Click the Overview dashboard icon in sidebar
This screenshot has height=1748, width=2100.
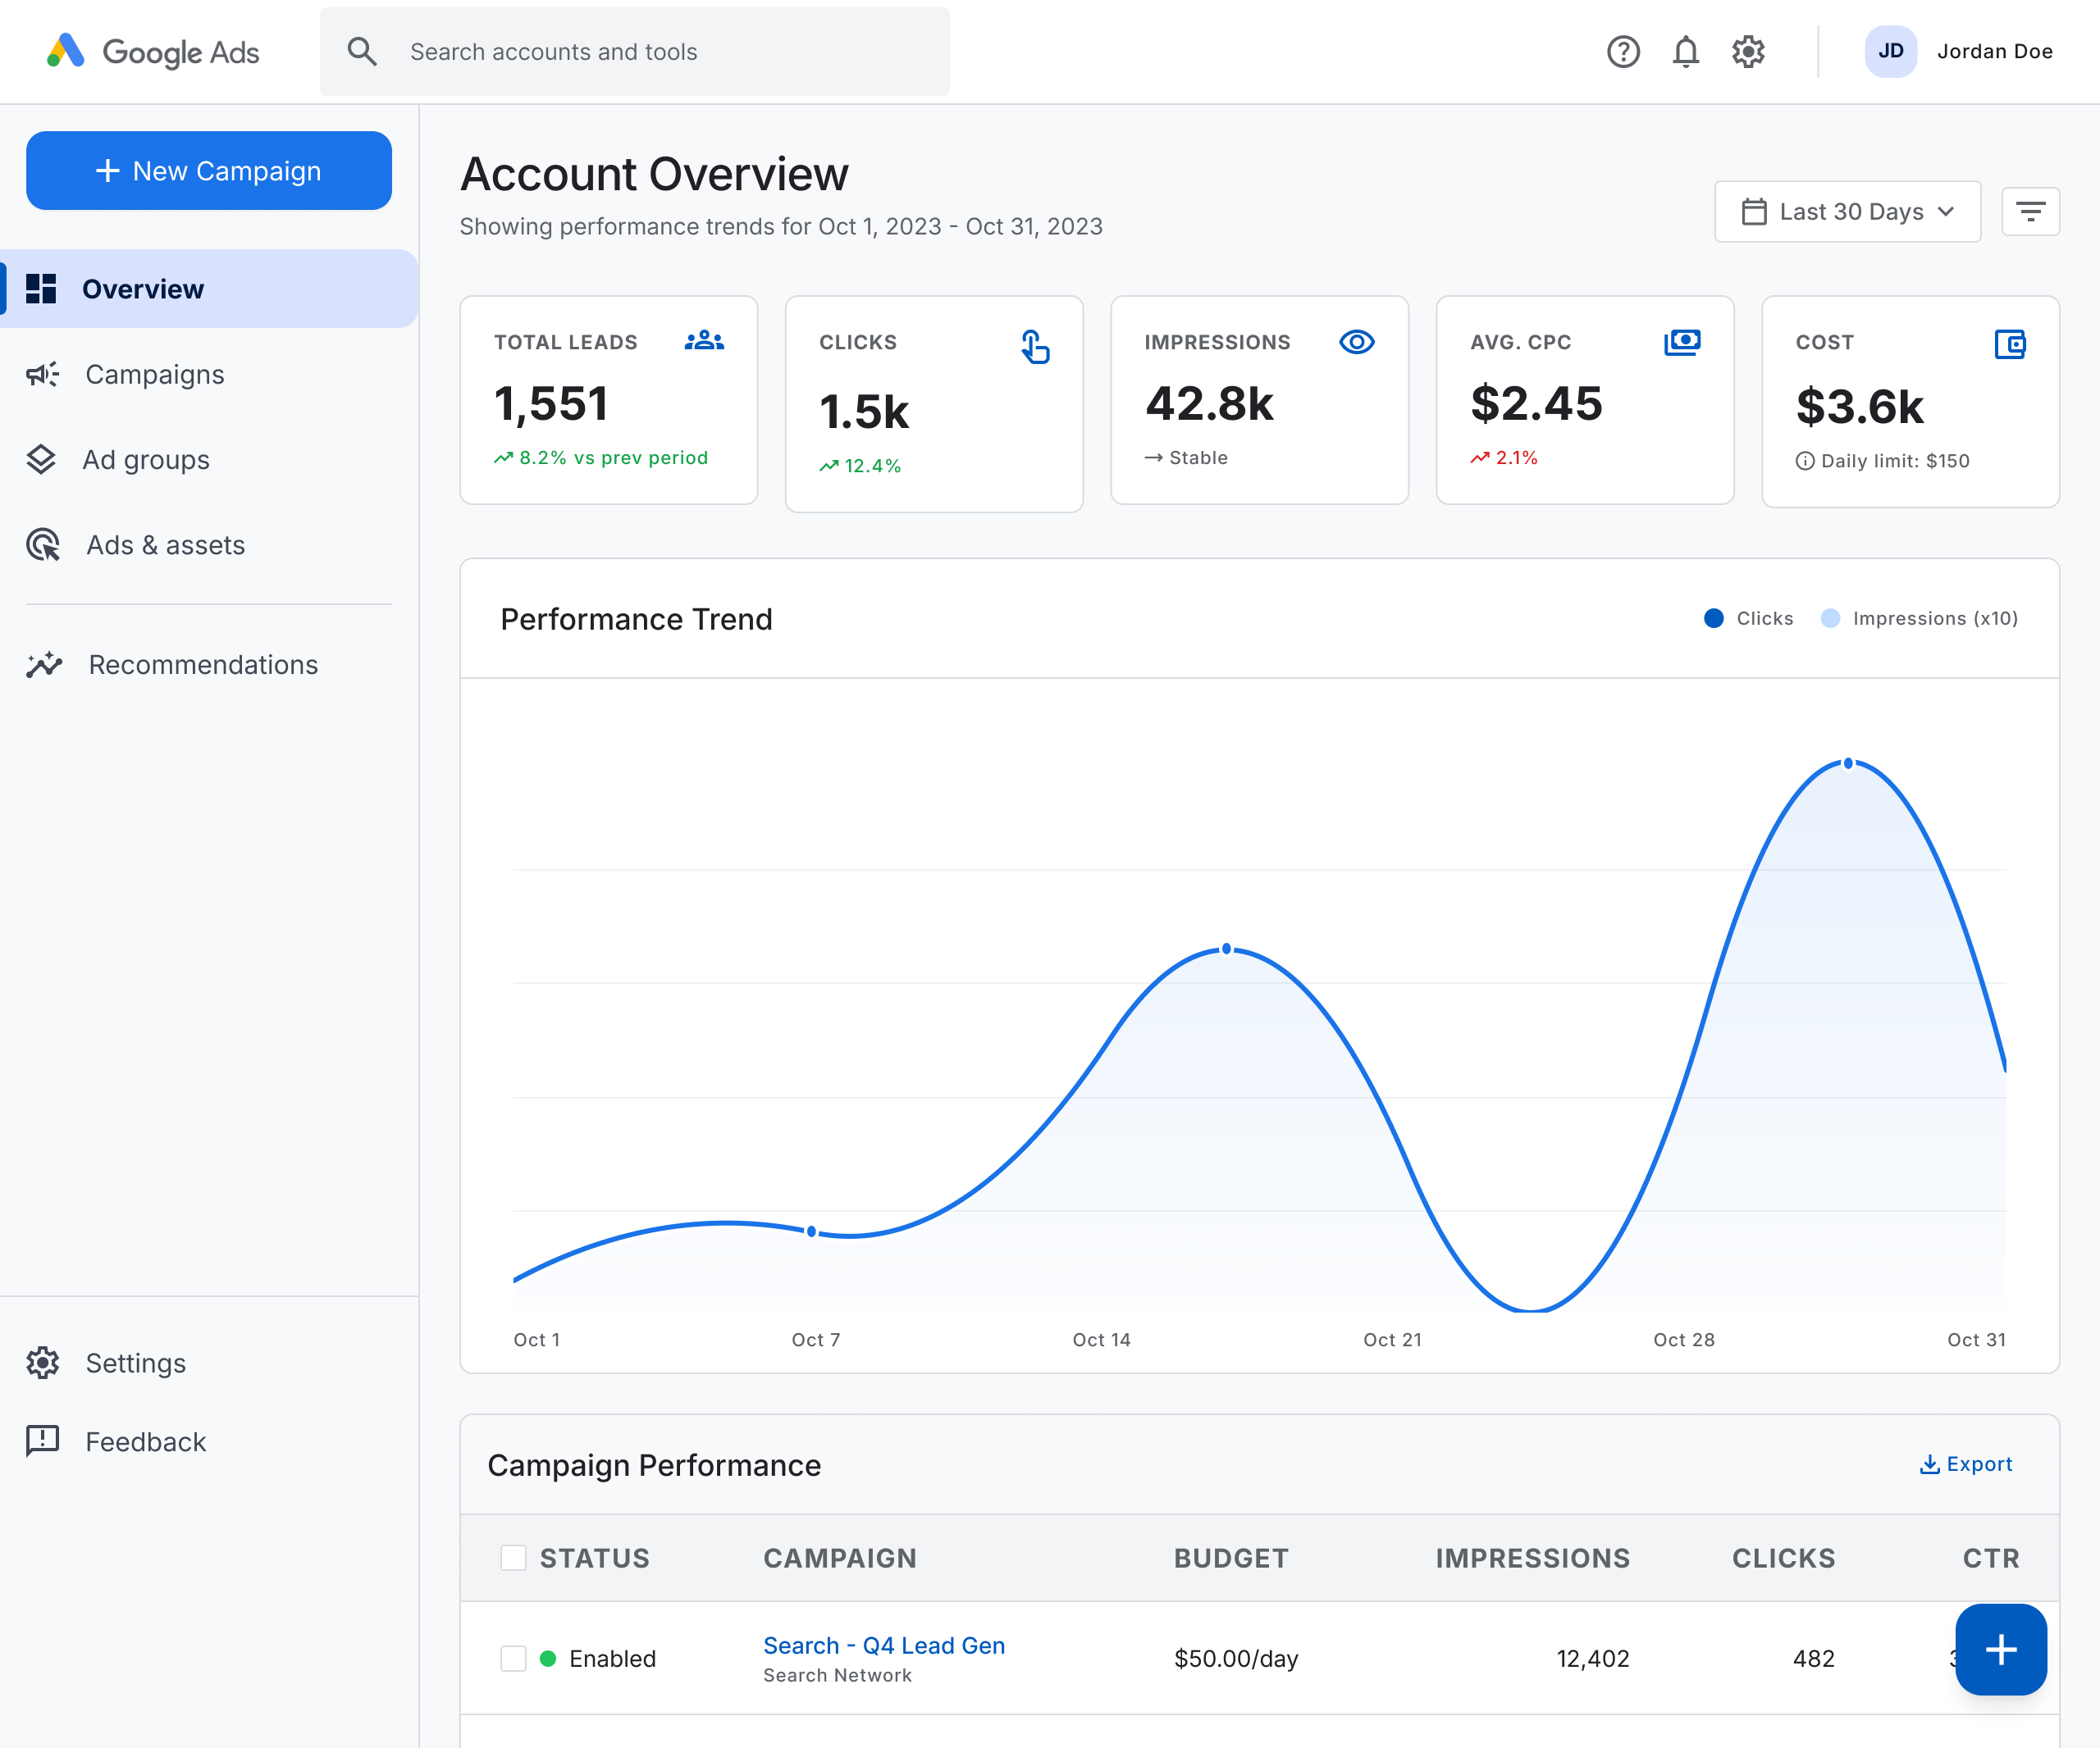click(x=41, y=288)
